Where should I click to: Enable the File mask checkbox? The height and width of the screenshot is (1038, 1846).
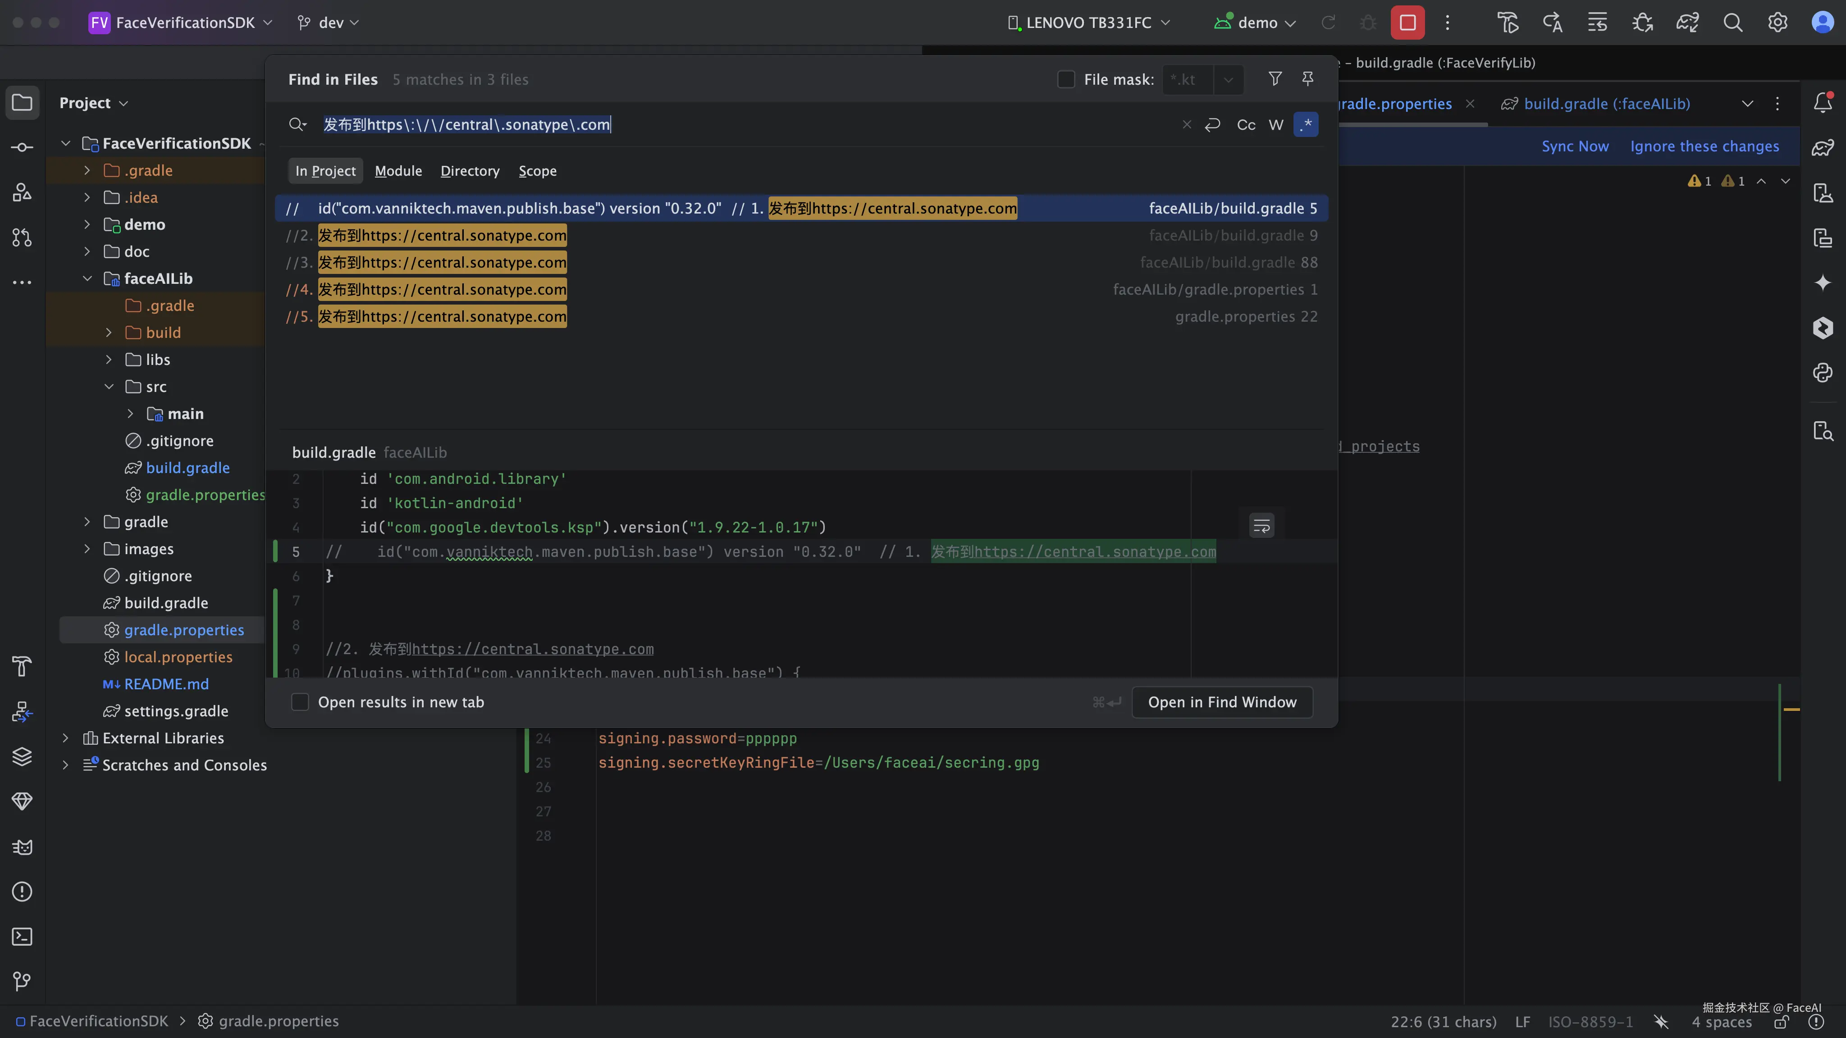click(x=1066, y=79)
